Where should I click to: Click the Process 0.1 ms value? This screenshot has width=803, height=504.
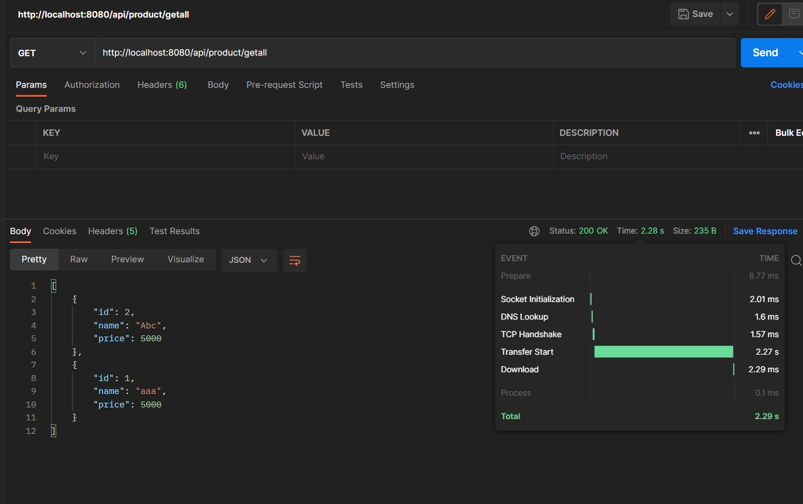pos(767,393)
